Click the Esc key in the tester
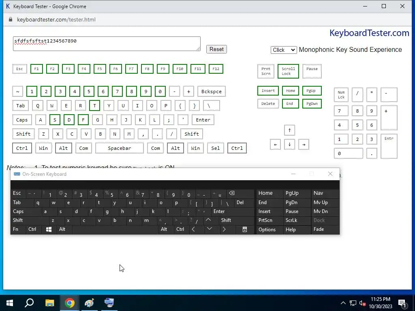 pyautogui.click(x=19, y=69)
